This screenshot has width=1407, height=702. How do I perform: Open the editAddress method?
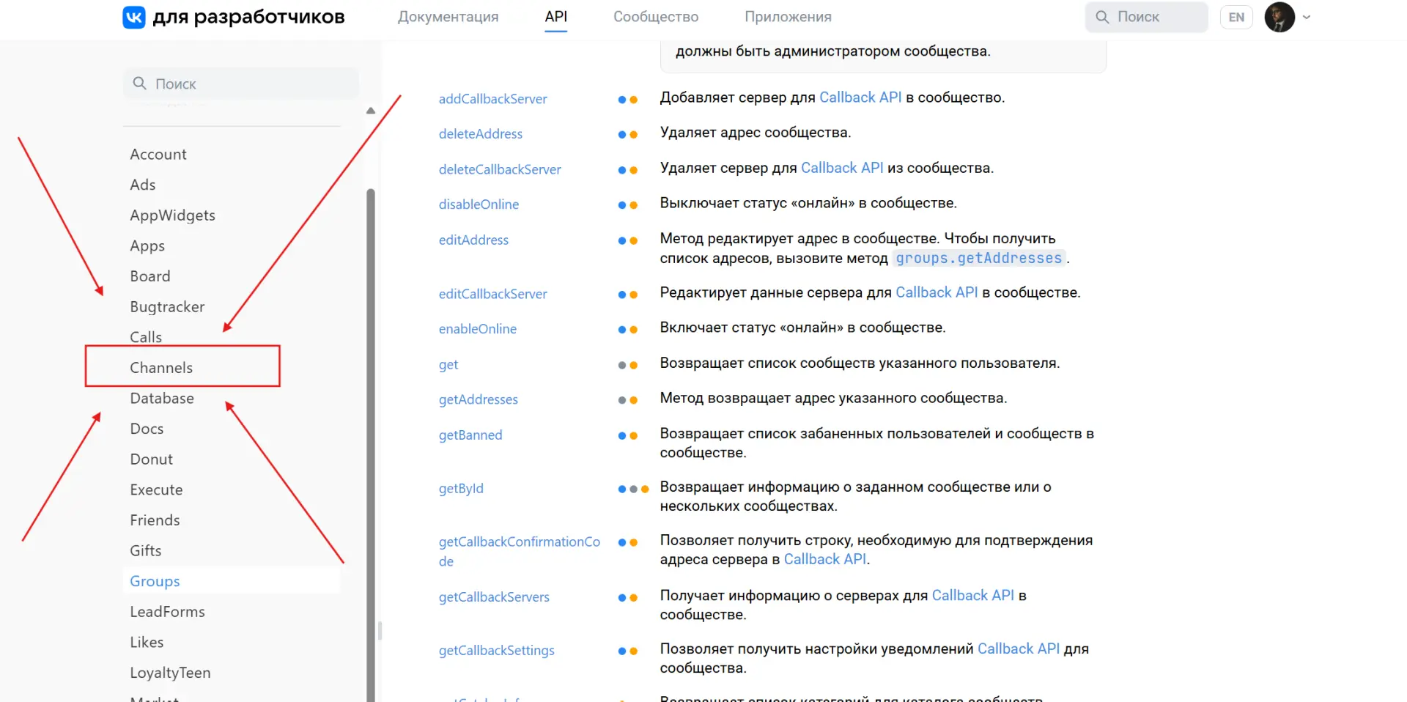(x=473, y=240)
